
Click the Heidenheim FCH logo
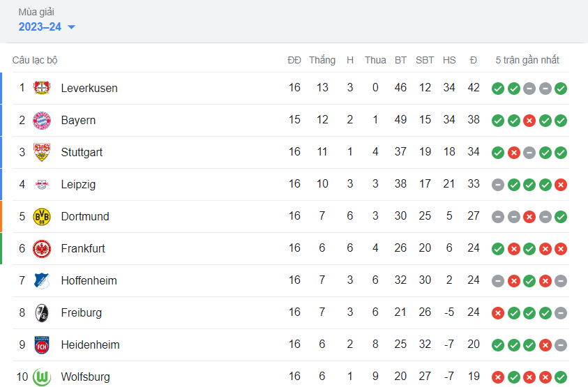pos(42,345)
